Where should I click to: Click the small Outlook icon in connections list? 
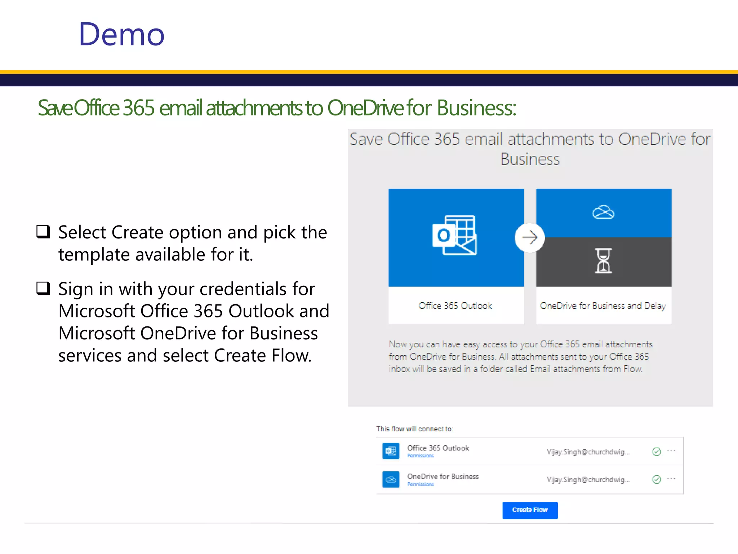tap(391, 451)
